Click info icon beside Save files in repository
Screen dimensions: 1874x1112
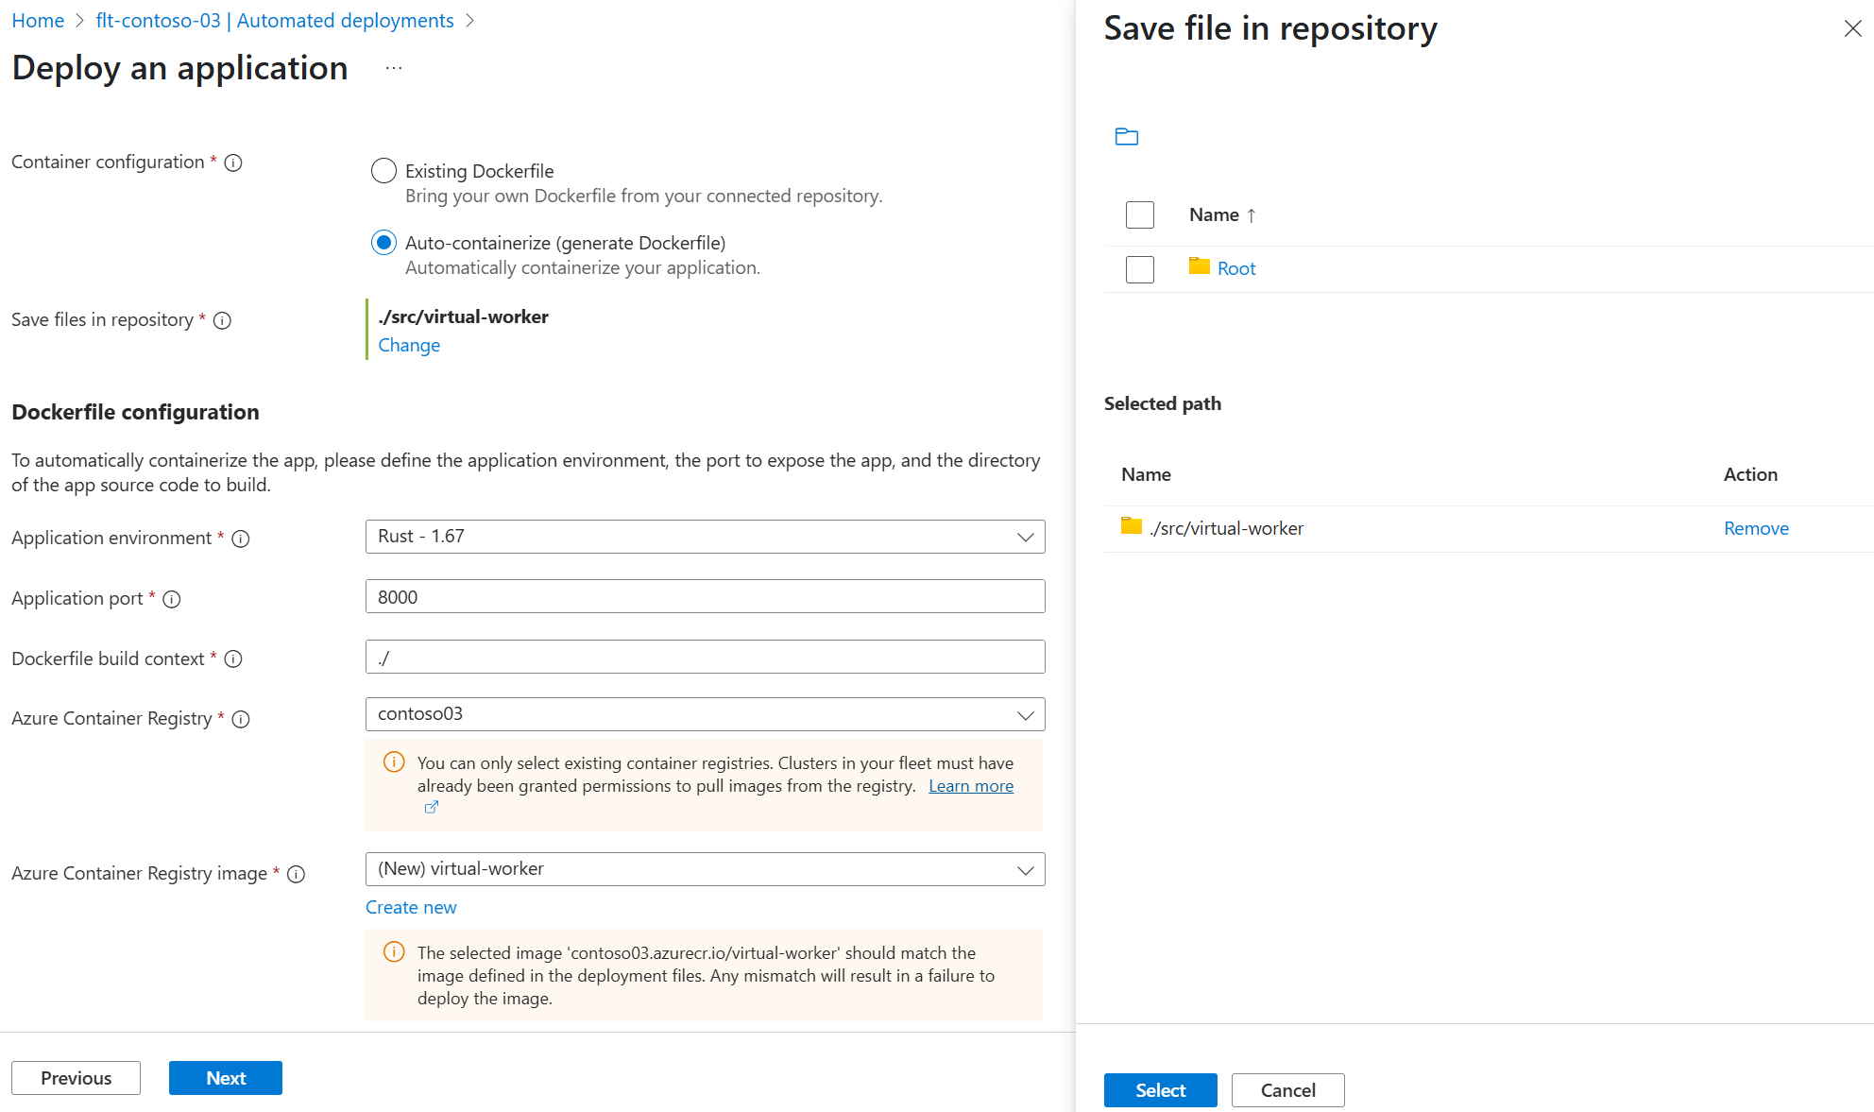click(x=222, y=320)
